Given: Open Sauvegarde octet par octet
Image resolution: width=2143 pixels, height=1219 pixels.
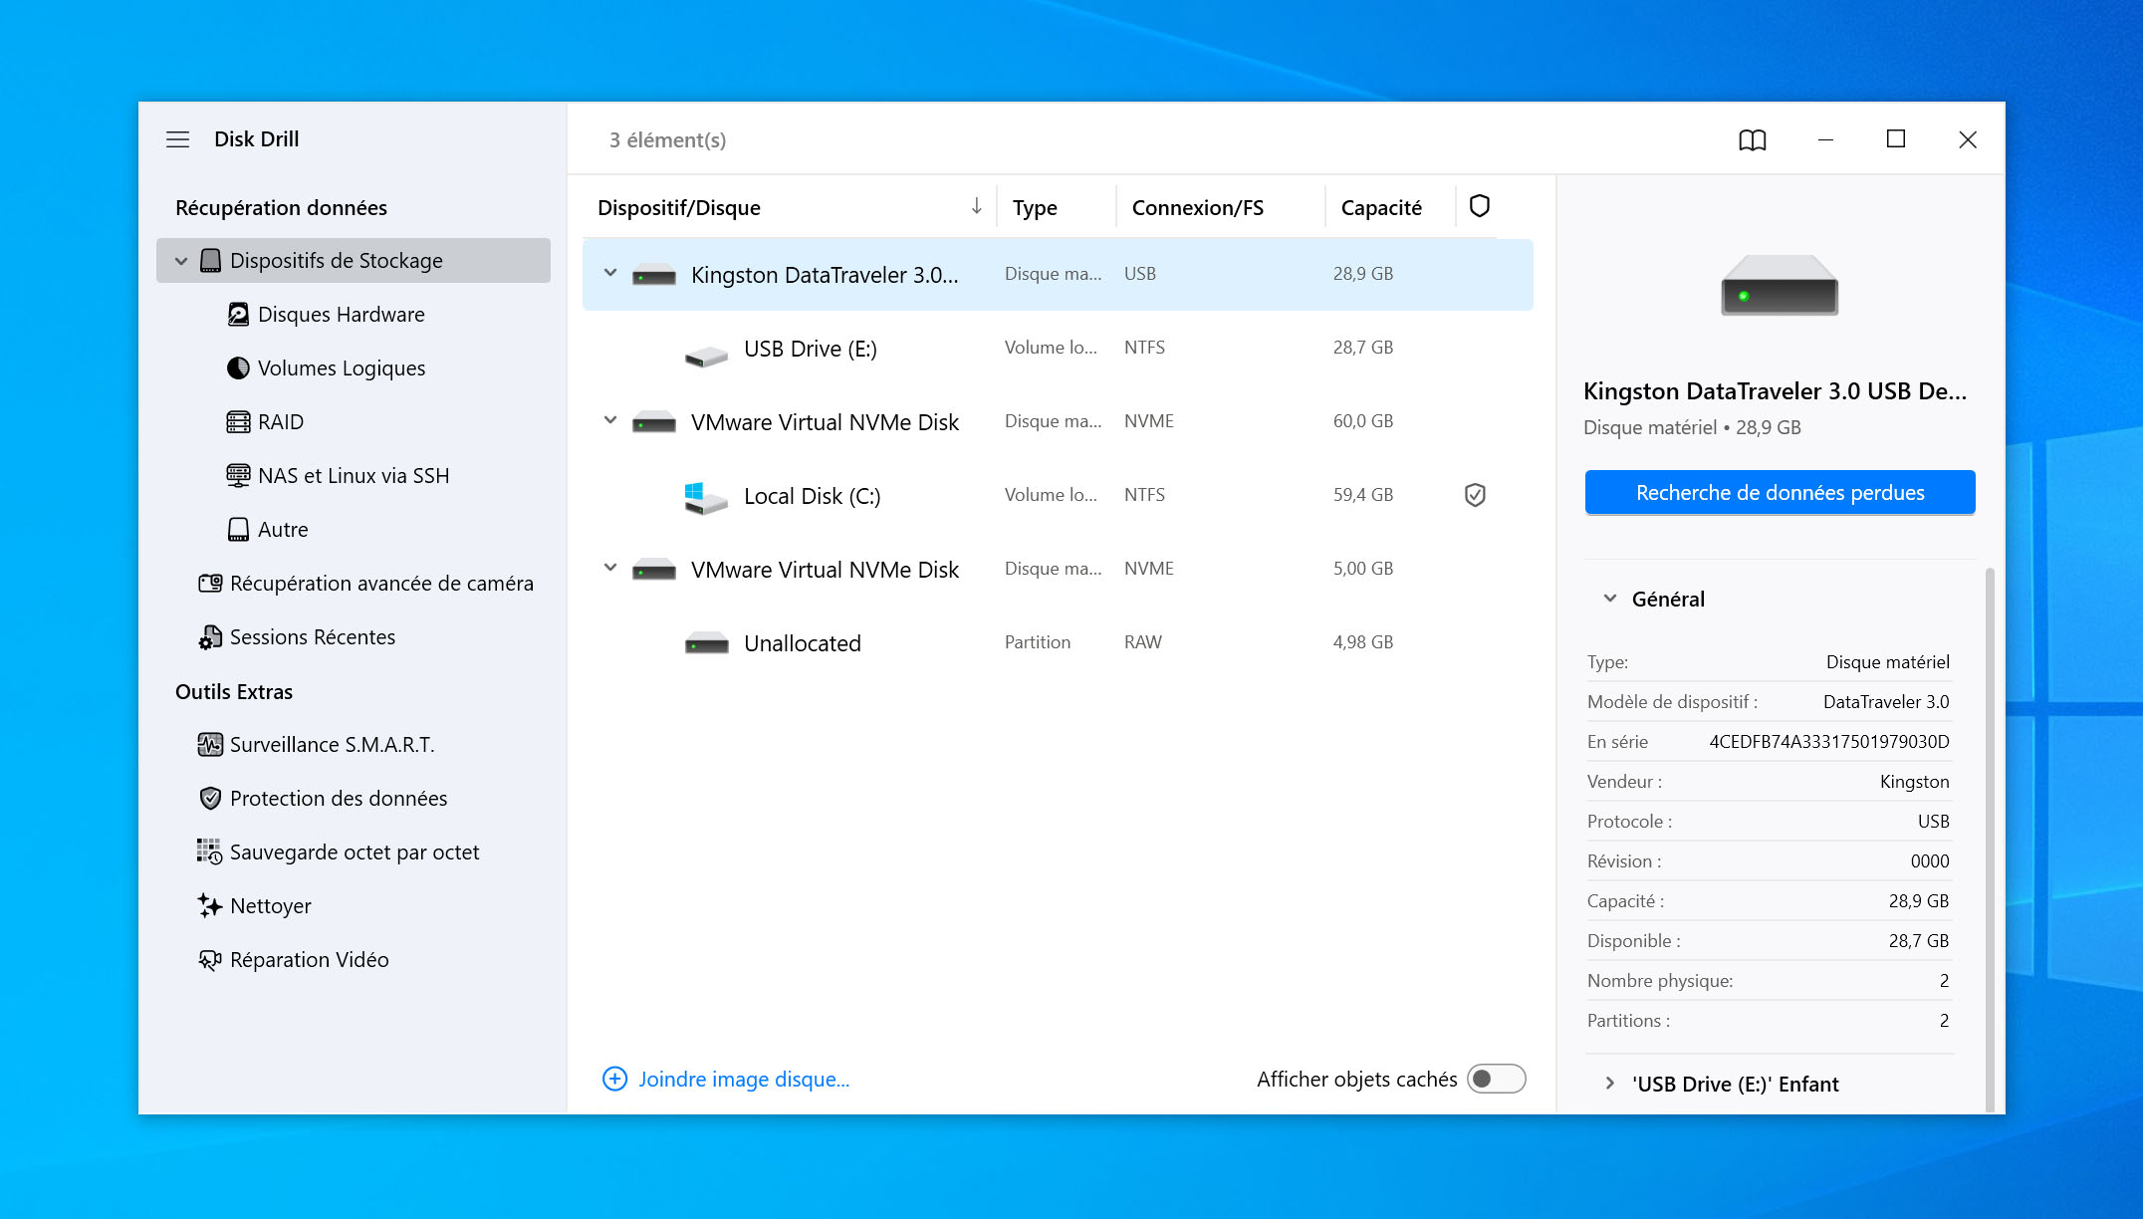Looking at the screenshot, I should (x=355, y=853).
